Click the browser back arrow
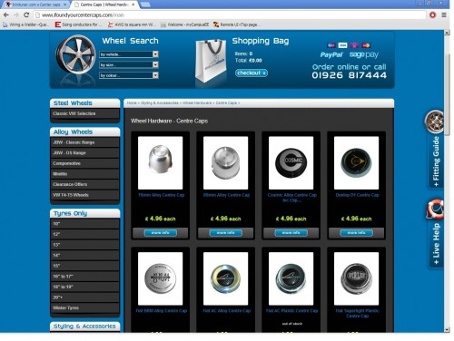The image size is (454, 341). tap(6, 15)
